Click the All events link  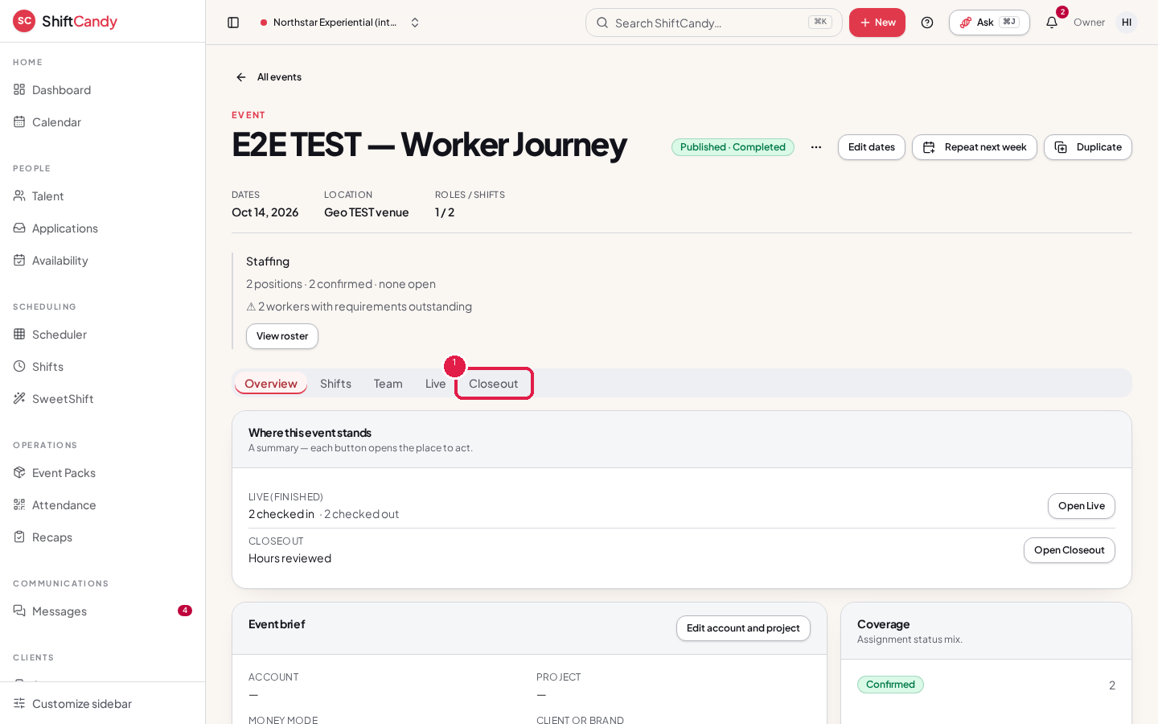[279, 77]
